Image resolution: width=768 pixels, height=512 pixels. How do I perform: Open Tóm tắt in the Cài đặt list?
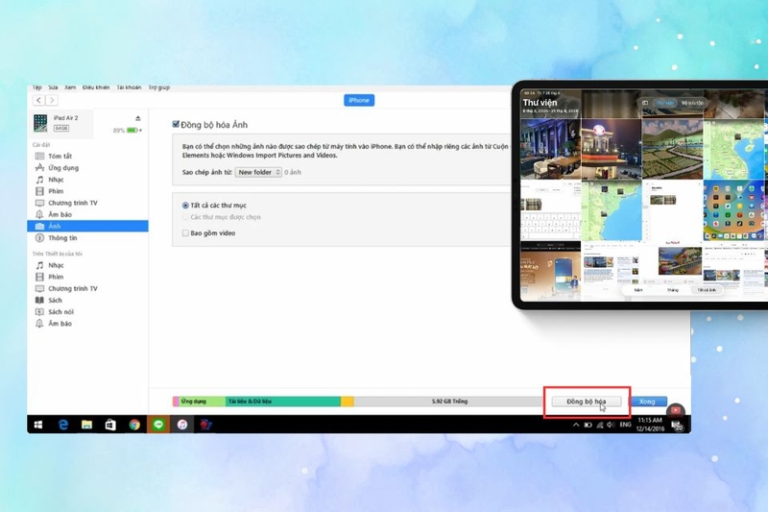point(60,156)
